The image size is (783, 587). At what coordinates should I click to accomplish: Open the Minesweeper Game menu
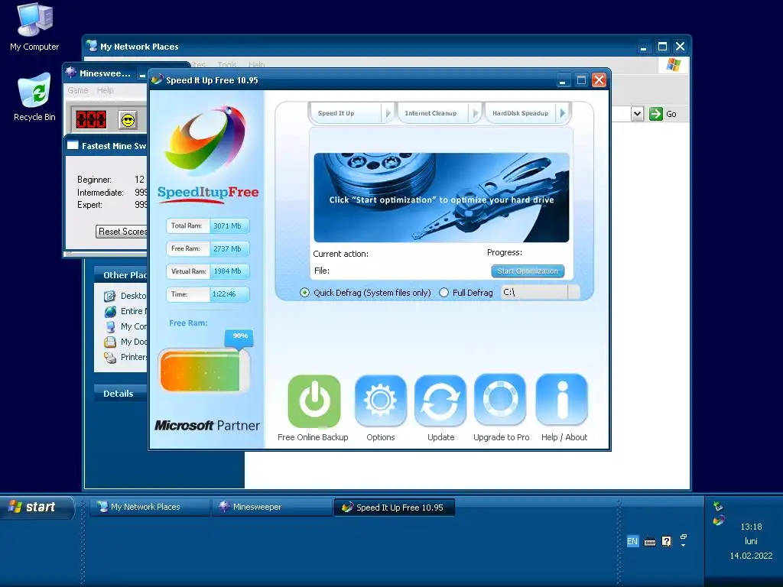coord(78,90)
